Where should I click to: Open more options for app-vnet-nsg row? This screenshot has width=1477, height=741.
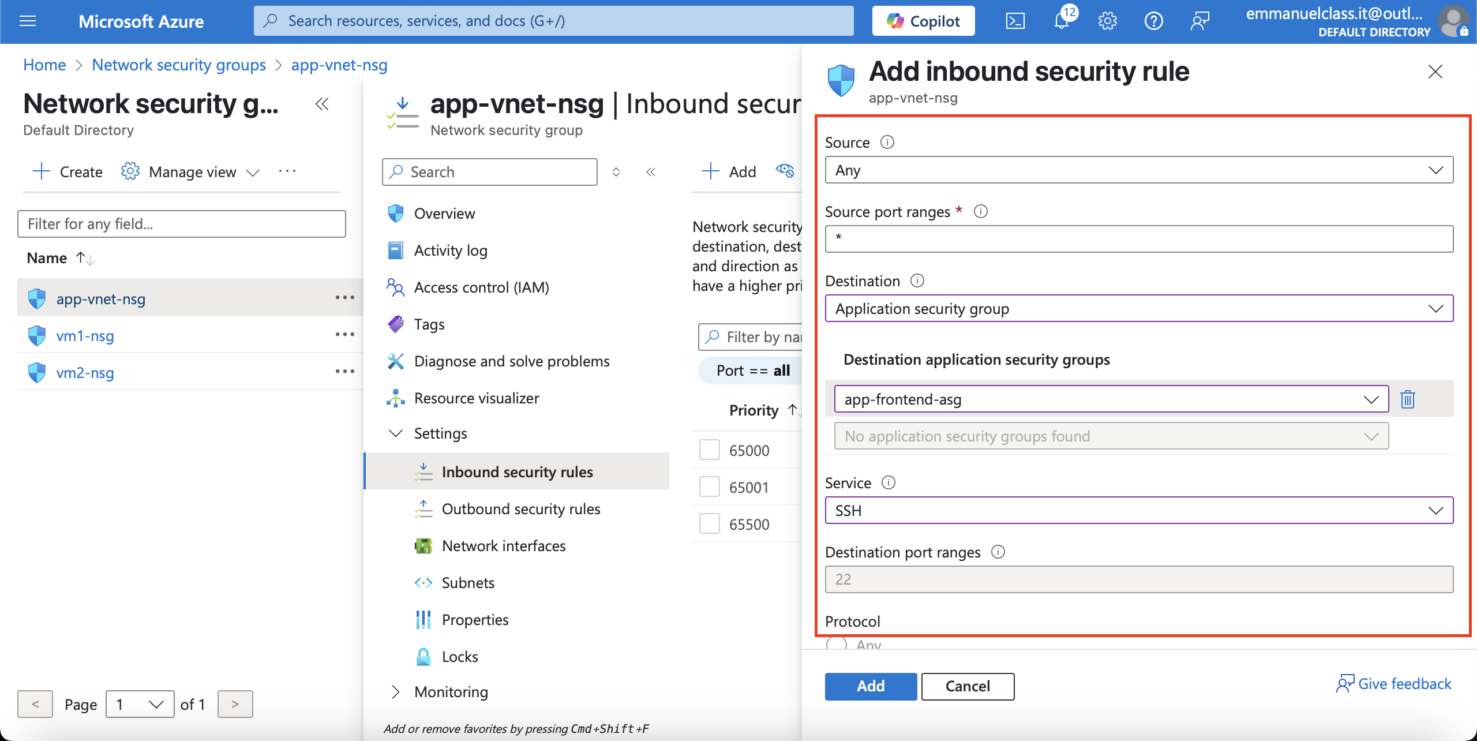tap(345, 298)
